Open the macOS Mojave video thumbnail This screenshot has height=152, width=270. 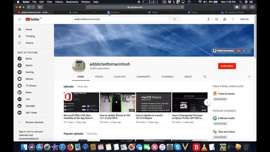coord(154,102)
